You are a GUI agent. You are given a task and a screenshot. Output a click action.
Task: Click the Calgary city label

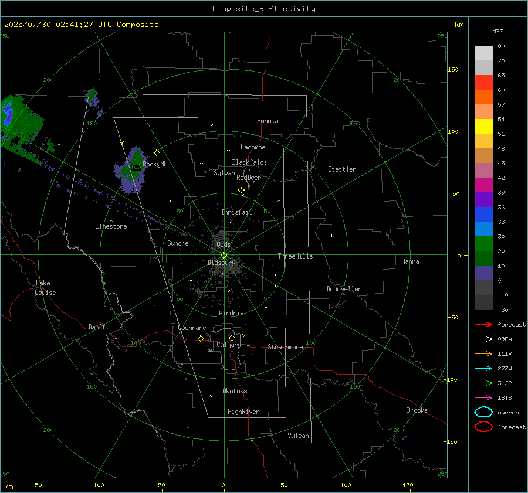[229, 345]
